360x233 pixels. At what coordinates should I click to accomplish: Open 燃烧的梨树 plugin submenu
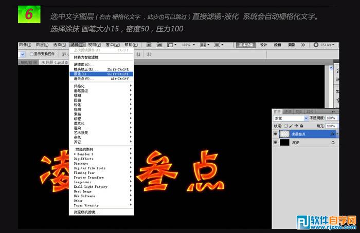102,149
